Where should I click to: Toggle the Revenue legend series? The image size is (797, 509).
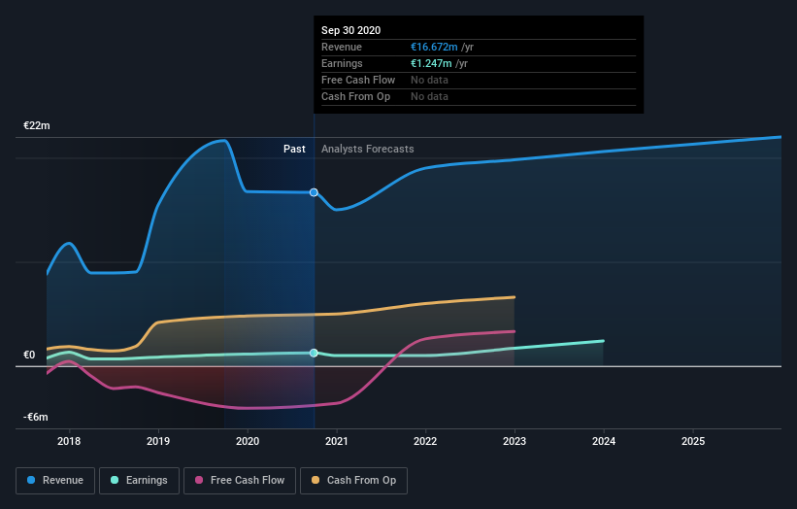pos(55,481)
